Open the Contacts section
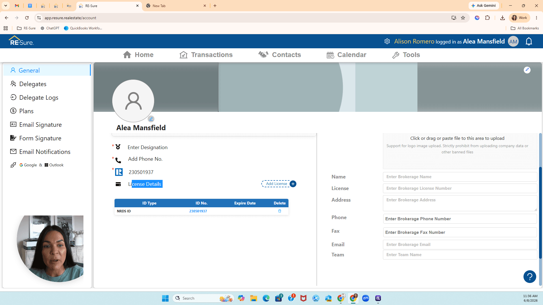This screenshot has height=305, width=543. coord(279,55)
